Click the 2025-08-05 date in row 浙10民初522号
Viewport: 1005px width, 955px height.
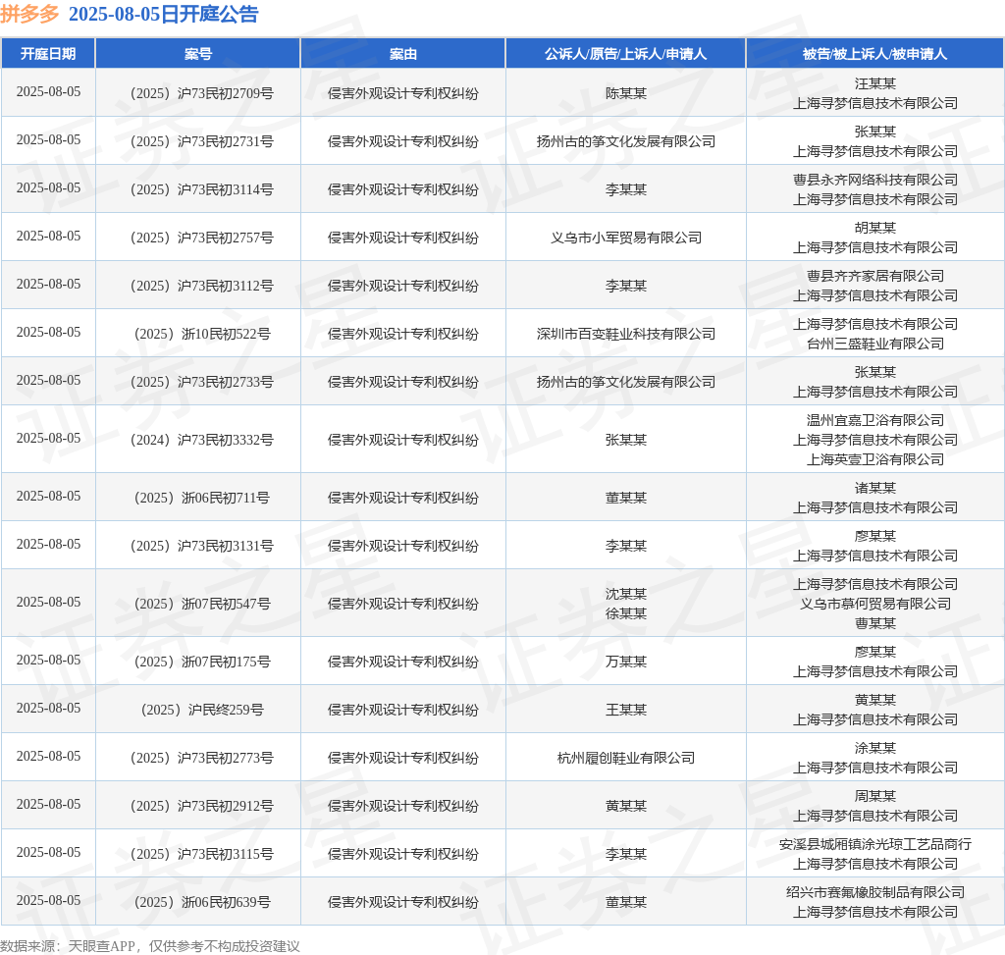pos(48,332)
